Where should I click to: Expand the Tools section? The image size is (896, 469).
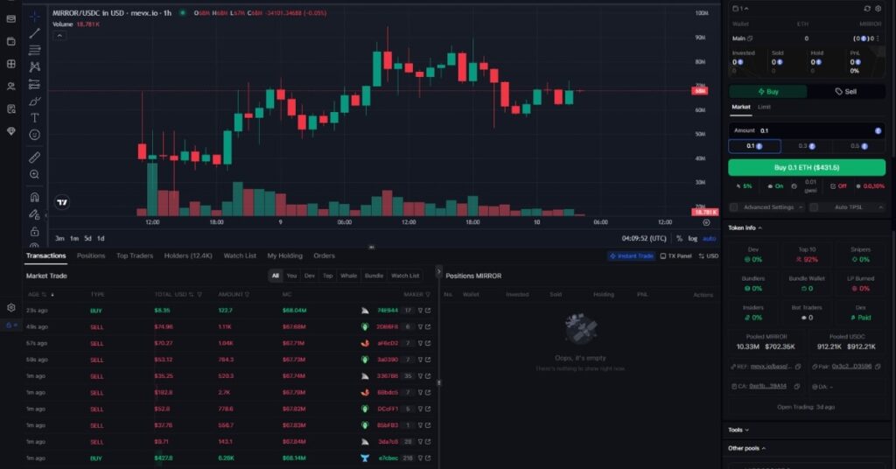[x=738, y=430]
